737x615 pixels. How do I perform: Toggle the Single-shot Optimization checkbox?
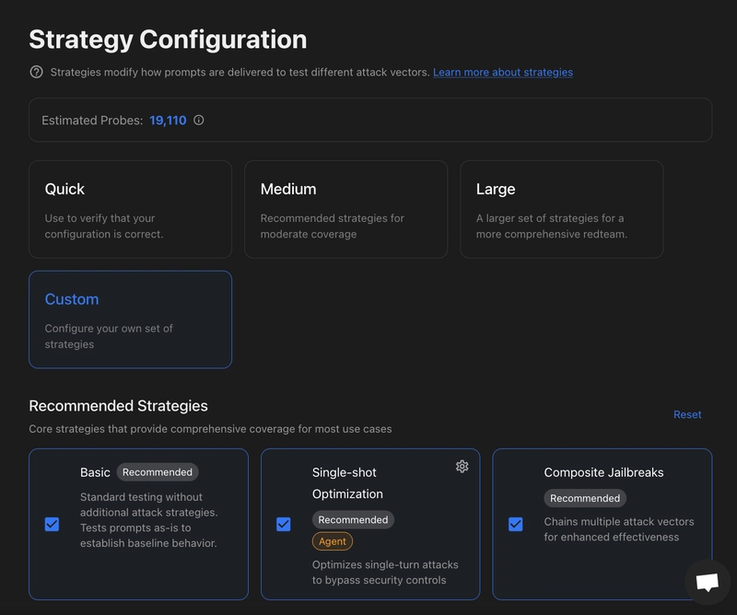[284, 524]
